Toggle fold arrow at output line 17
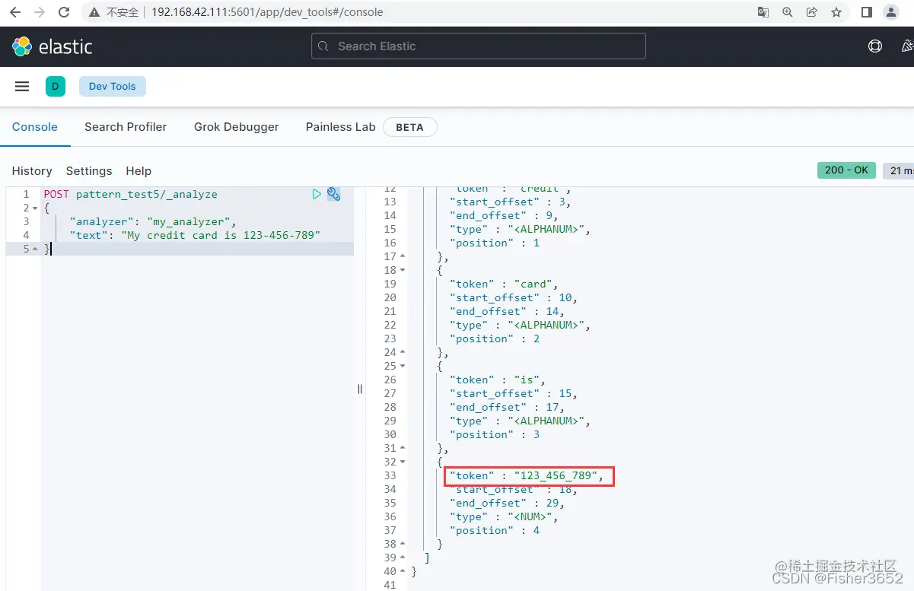914x591 pixels. 403,257
